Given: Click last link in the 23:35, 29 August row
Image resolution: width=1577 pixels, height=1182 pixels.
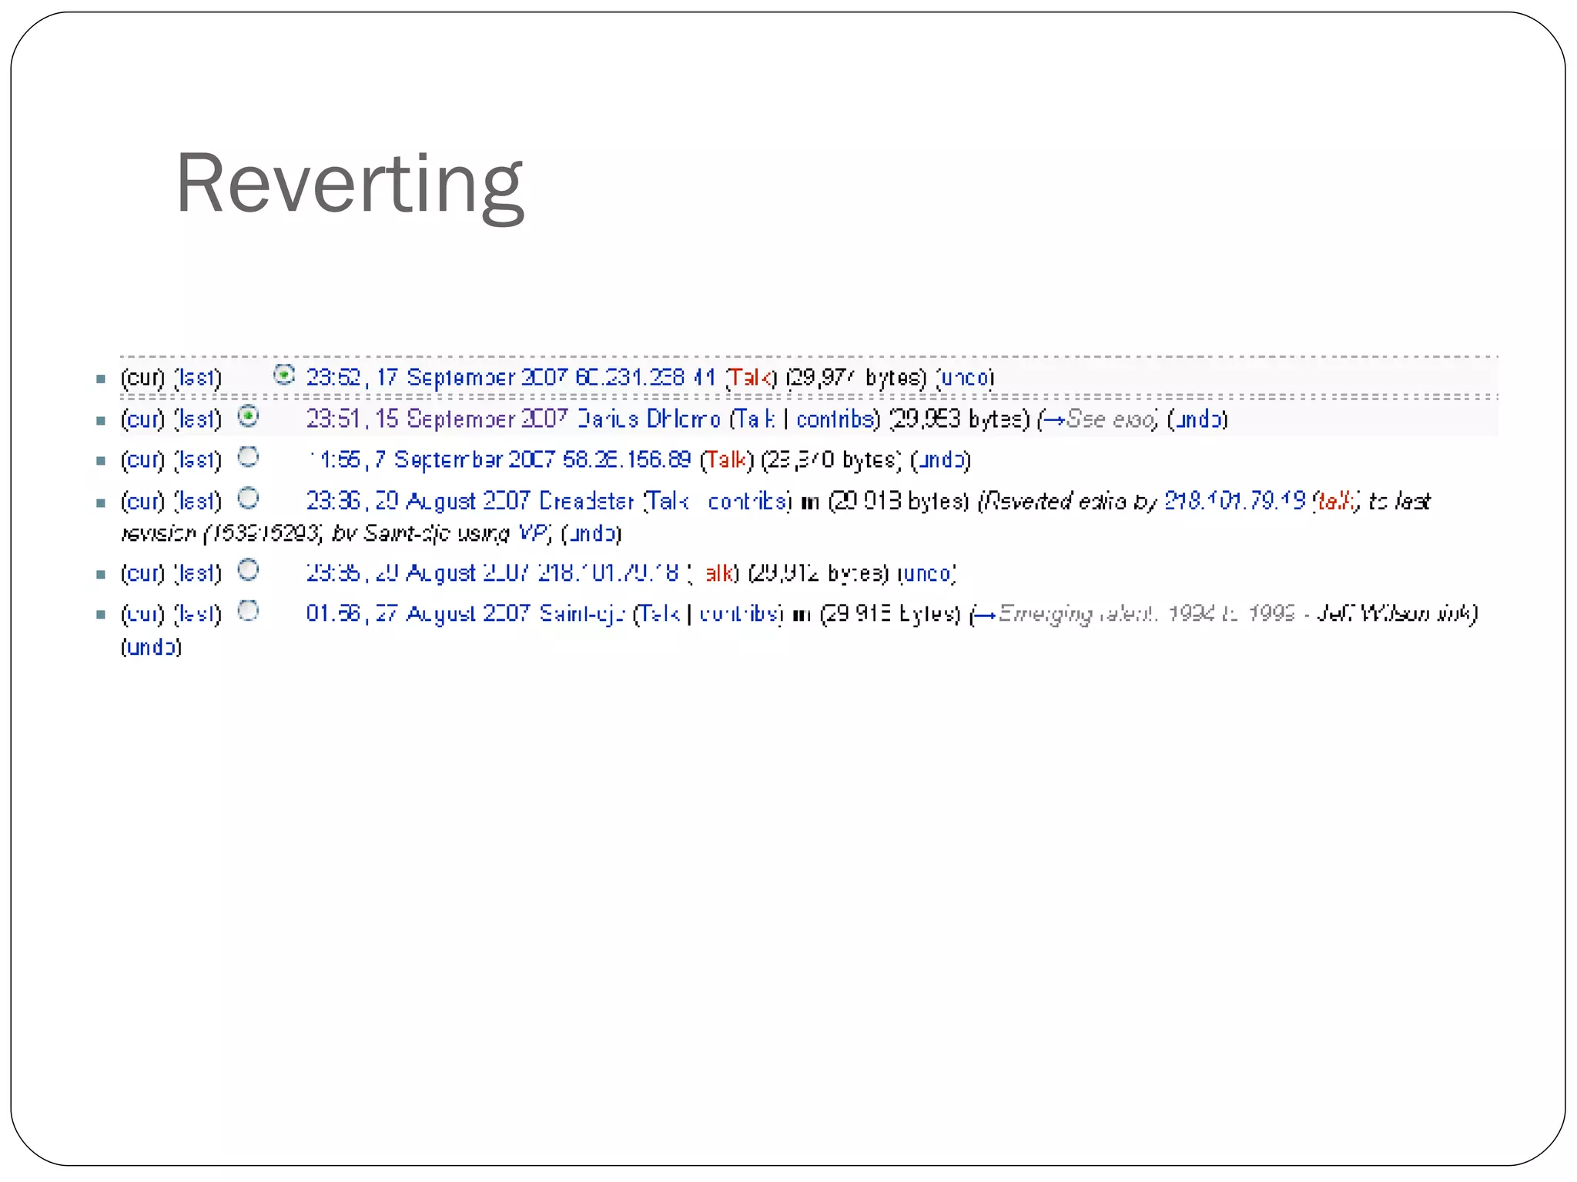Looking at the screenshot, I should click(198, 573).
